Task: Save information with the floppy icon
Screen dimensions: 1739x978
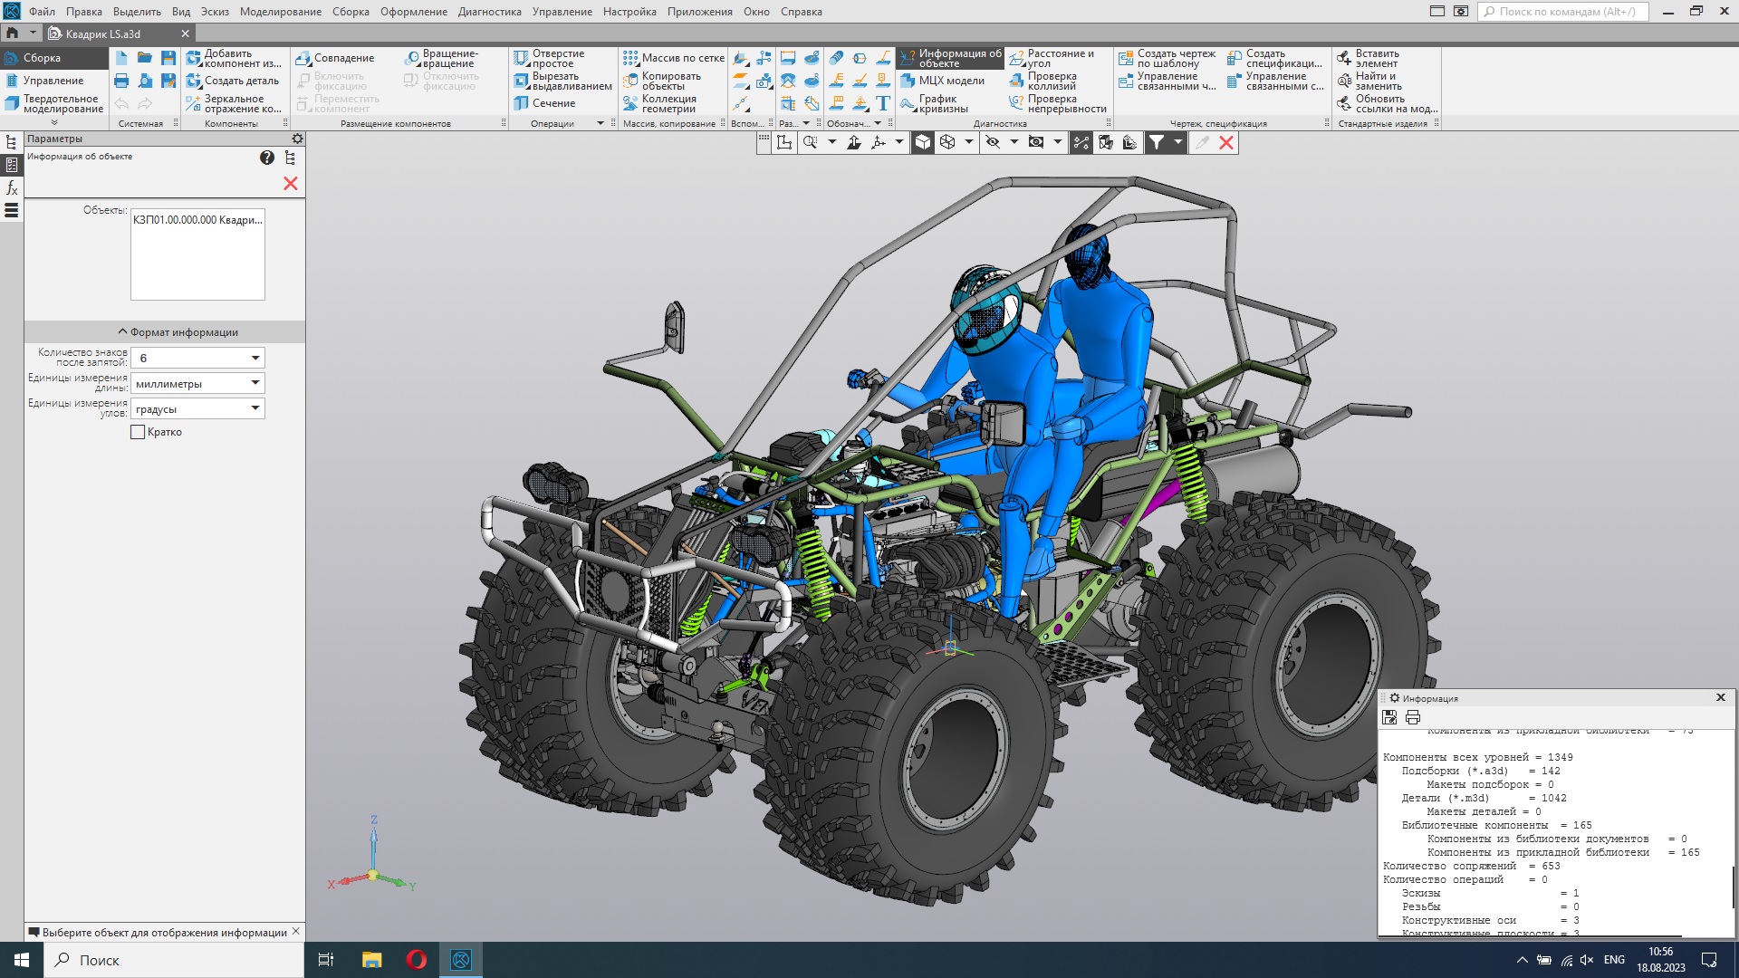Action: pos(1389,717)
